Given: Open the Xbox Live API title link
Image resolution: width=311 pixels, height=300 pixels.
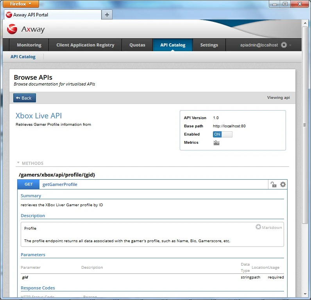Looking at the screenshot, I should [x=39, y=116].
